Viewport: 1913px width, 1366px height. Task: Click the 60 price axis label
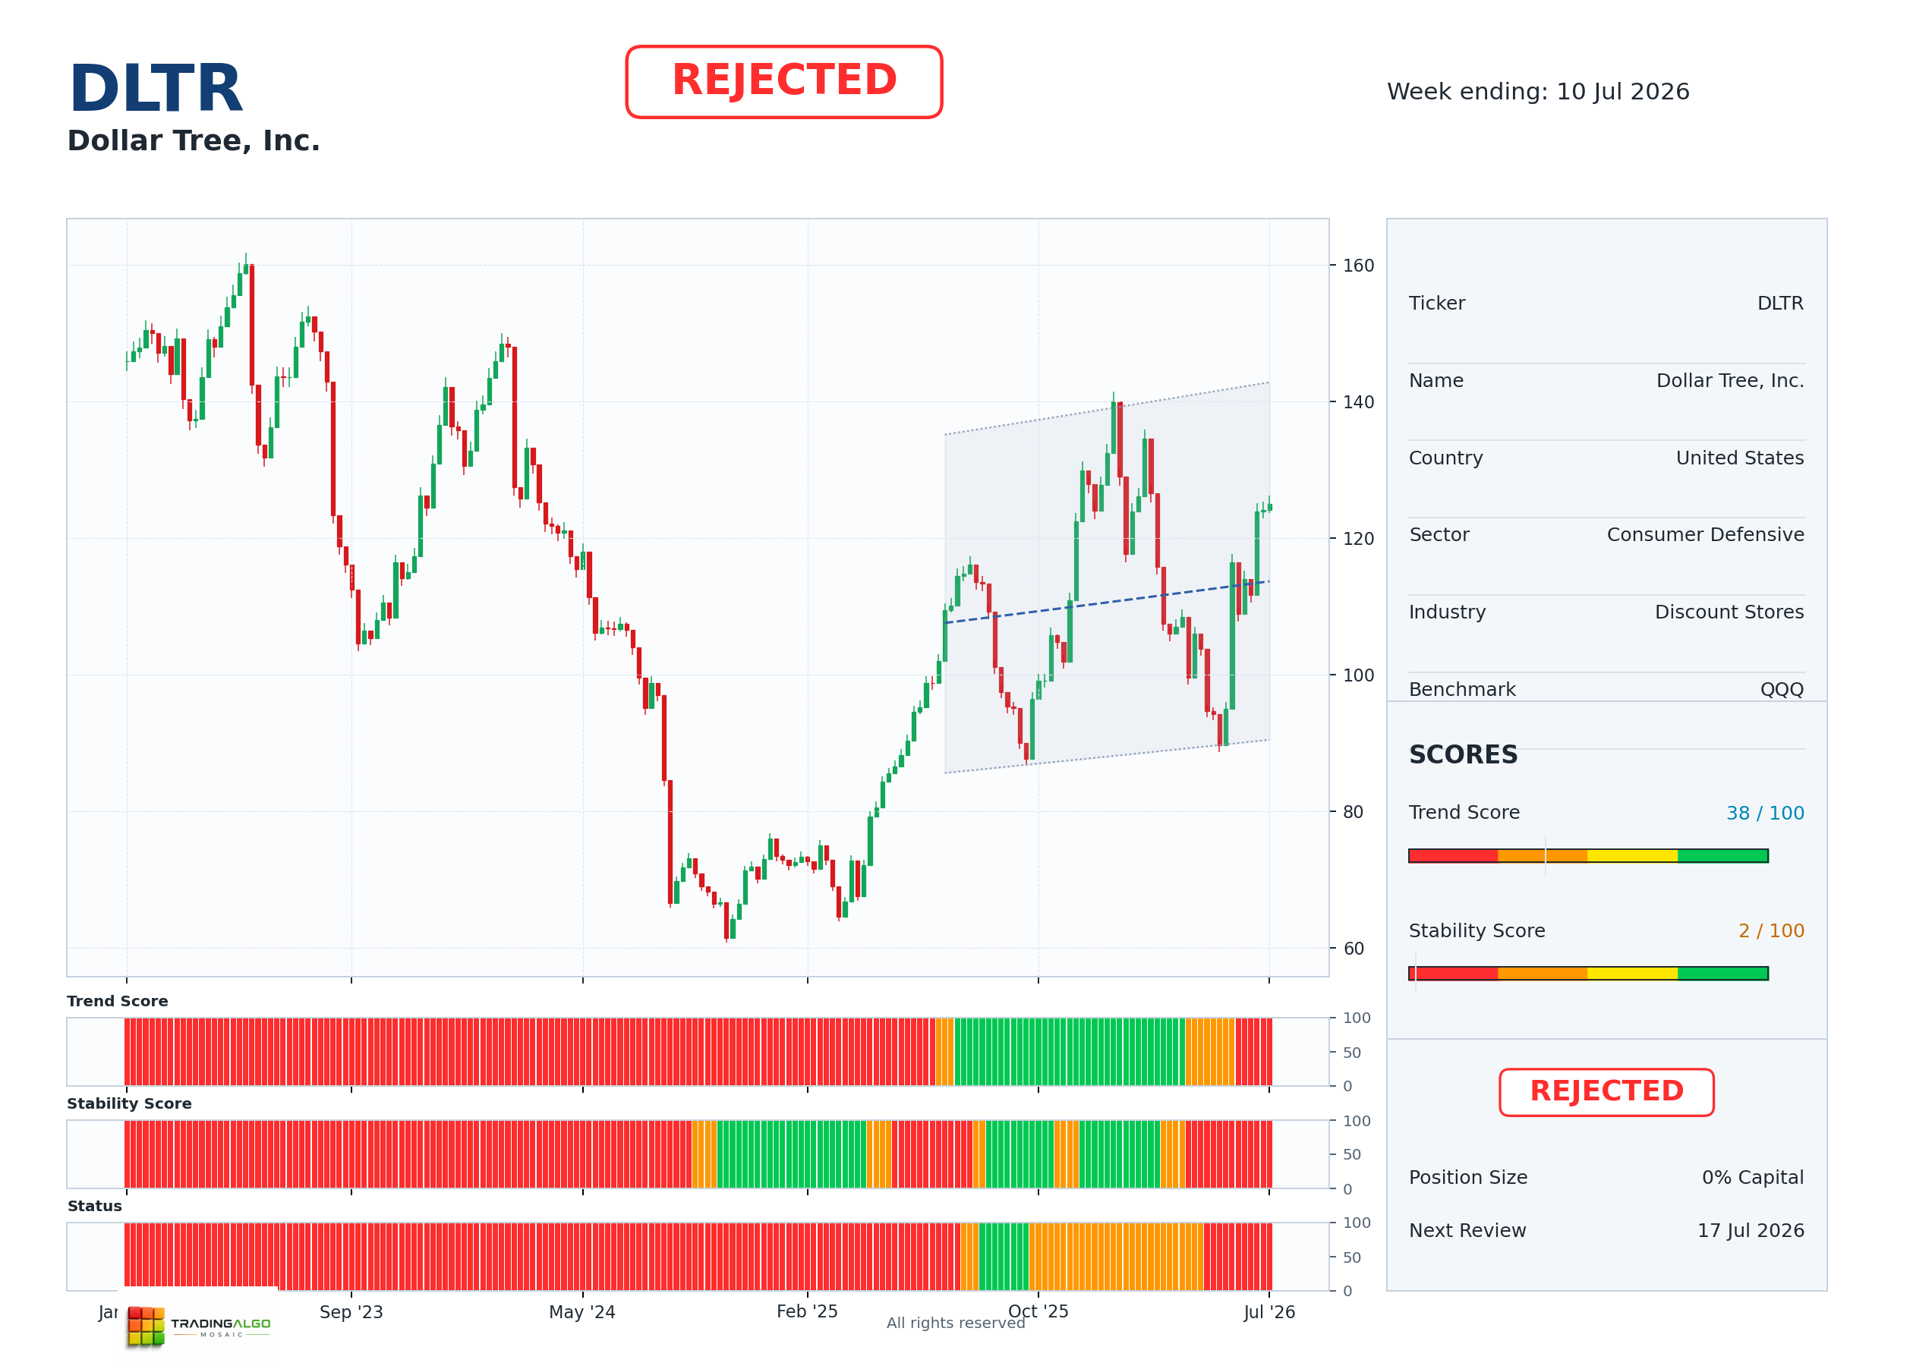[x=1353, y=949]
